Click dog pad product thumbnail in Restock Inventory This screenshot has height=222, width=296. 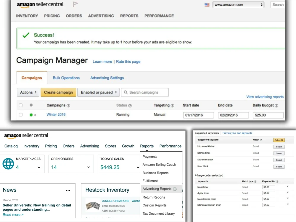coord(93,206)
